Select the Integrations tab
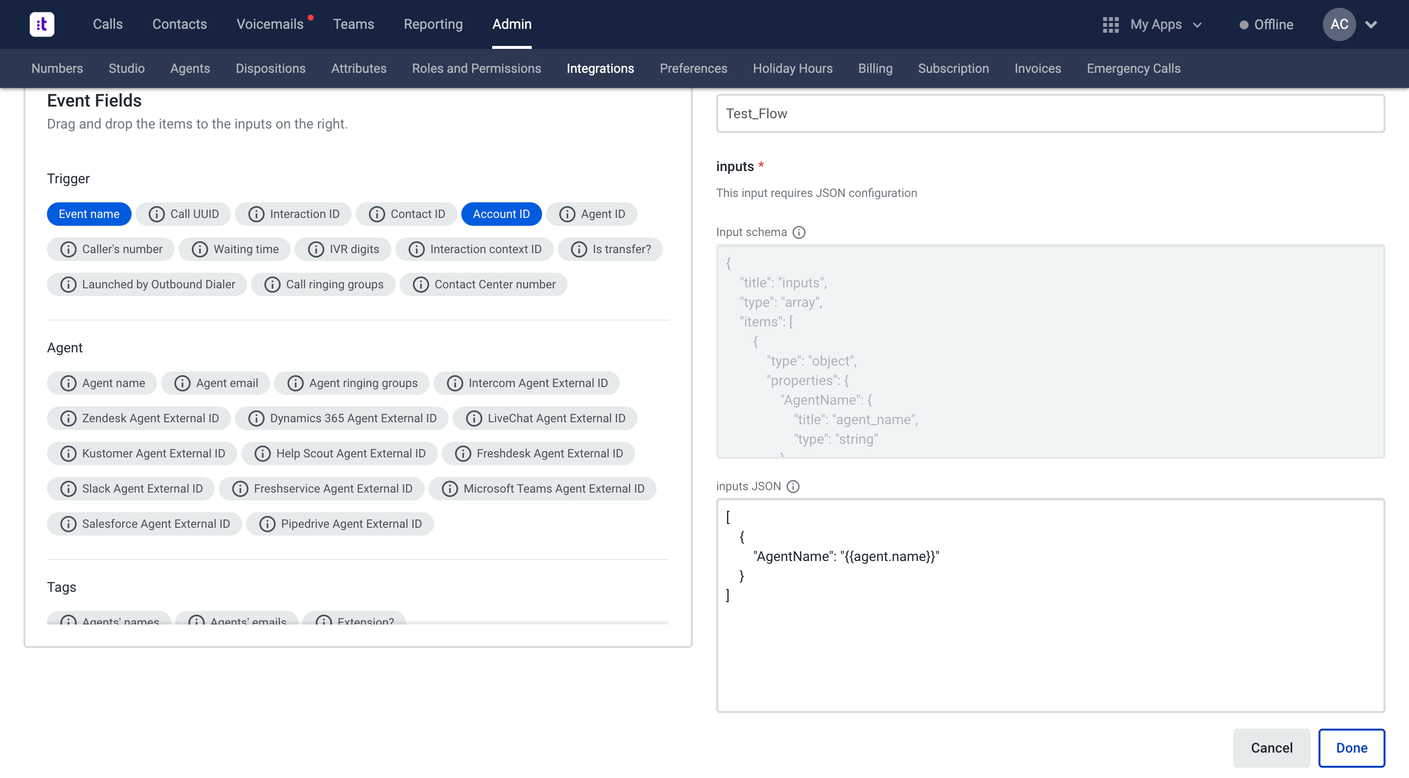1409x778 pixels. (600, 68)
